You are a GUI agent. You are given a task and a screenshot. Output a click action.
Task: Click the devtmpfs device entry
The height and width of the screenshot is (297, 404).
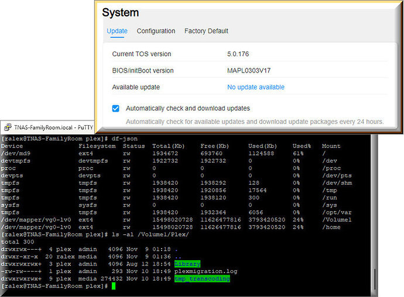click(x=16, y=161)
